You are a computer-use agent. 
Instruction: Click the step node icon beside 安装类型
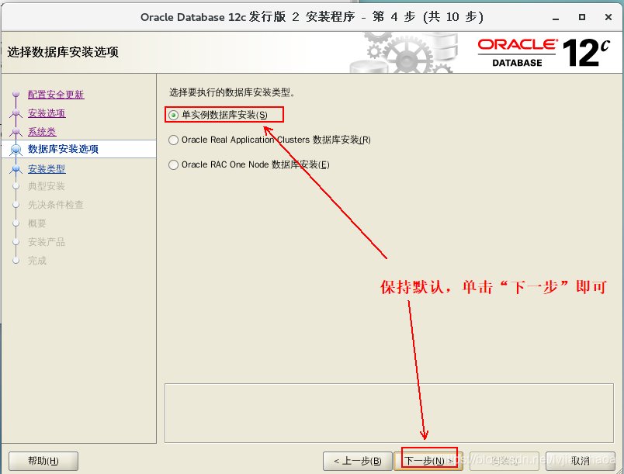point(16,169)
